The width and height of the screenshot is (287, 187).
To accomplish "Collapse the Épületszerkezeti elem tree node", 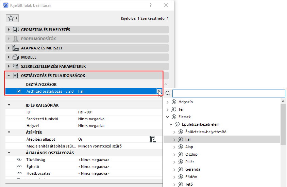I will pos(171,124).
